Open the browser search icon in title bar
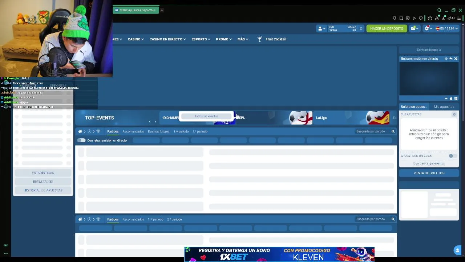The image size is (465, 262). point(439,10)
